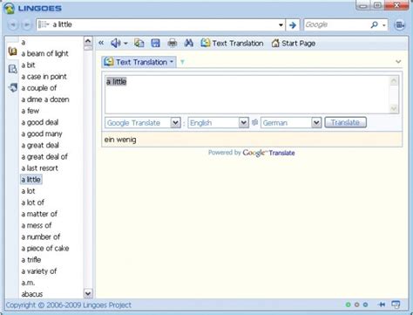Click the swap languages icon
The height and width of the screenshot is (315, 413).
point(254,122)
